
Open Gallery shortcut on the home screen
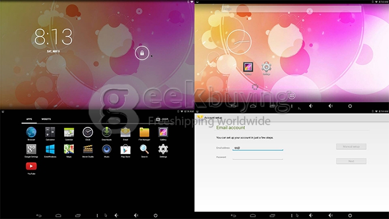[248, 68]
